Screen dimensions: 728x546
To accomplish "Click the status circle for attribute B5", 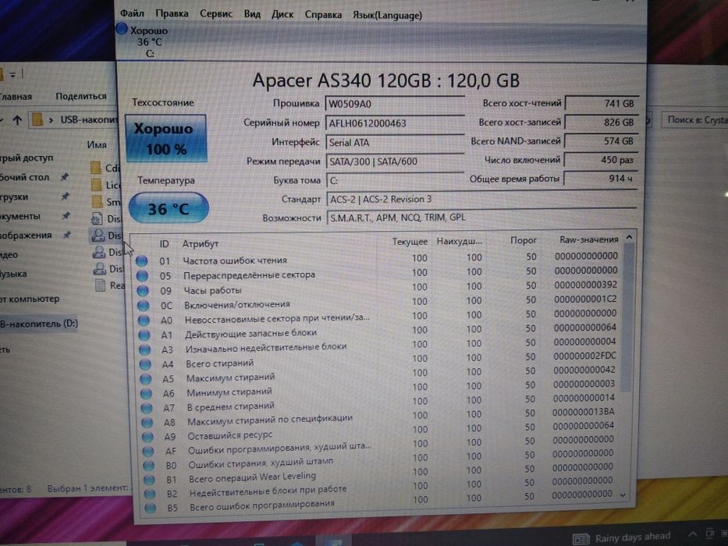I will tap(150, 509).
